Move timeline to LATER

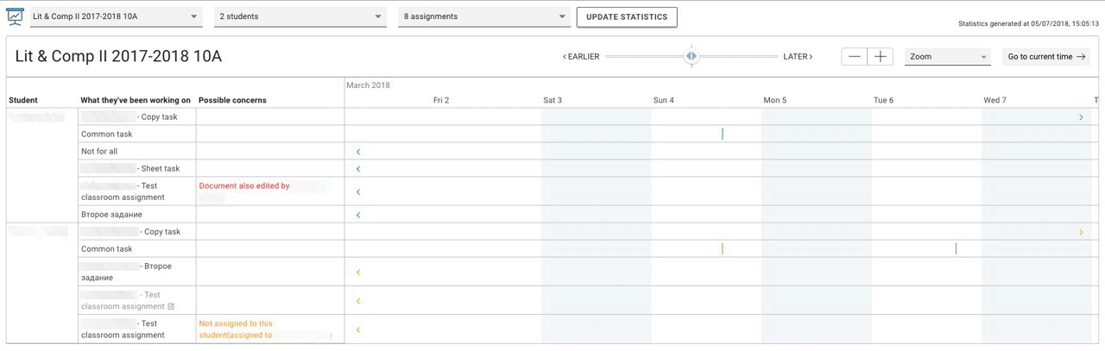pos(798,57)
